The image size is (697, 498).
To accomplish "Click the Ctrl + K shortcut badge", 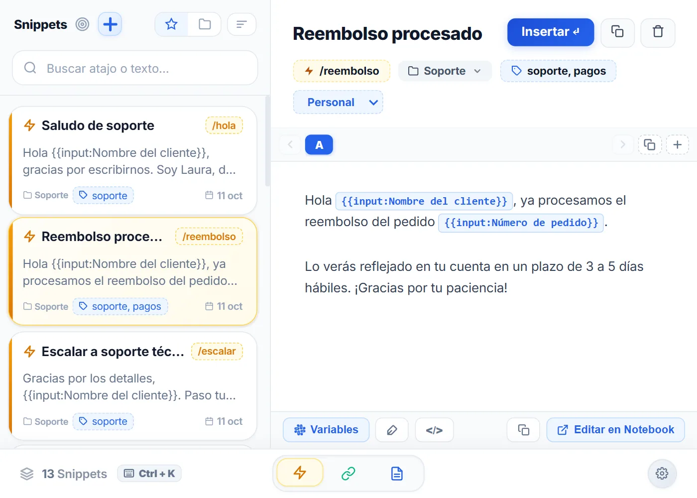I will [x=149, y=474].
